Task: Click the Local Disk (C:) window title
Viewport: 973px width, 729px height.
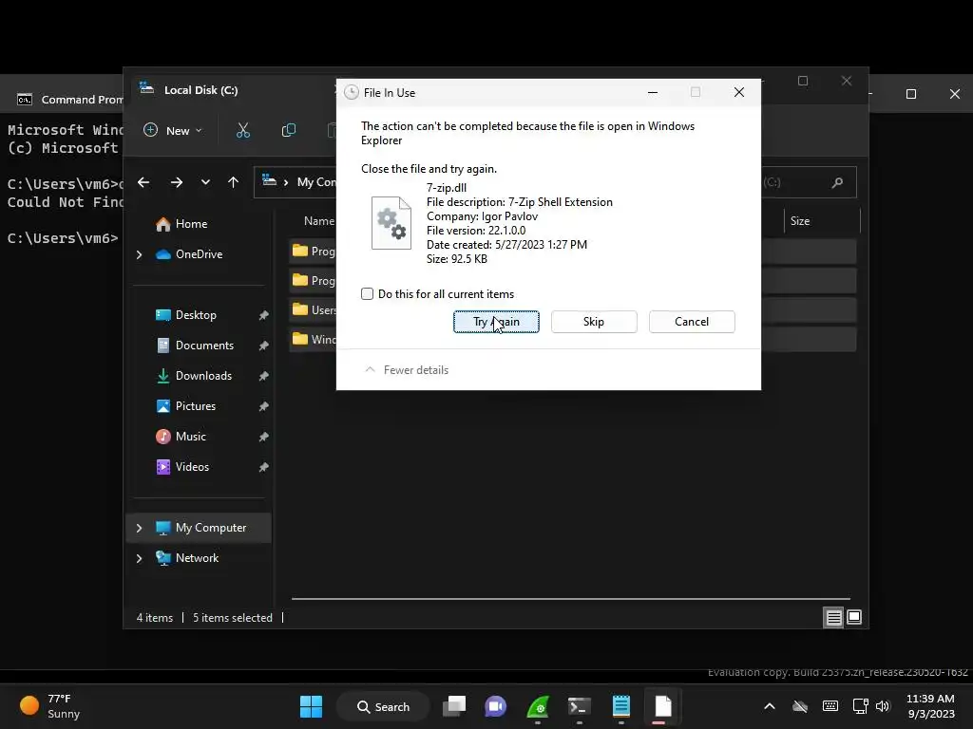Action: (201, 90)
